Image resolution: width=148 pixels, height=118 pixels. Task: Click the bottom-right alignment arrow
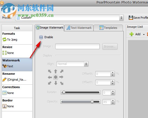click(62, 83)
